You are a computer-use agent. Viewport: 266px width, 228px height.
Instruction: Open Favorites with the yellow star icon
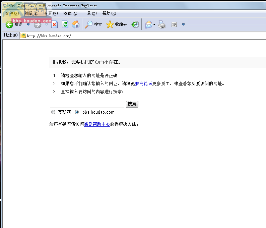pyautogui.click(x=110, y=24)
